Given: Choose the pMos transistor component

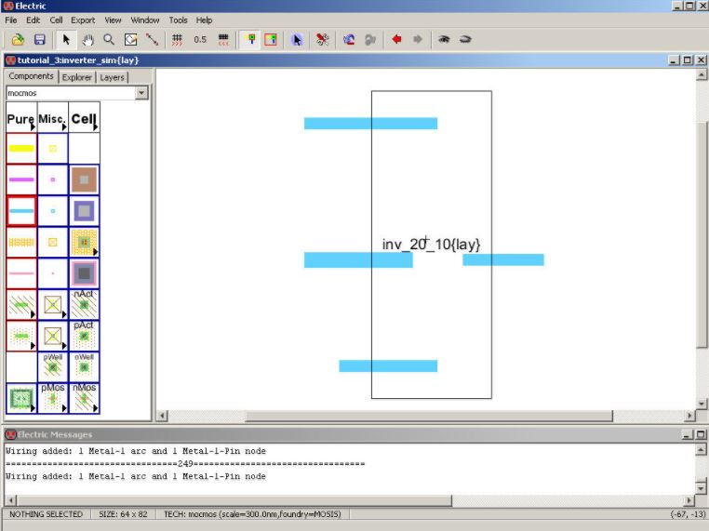Looking at the screenshot, I should (x=52, y=399).
